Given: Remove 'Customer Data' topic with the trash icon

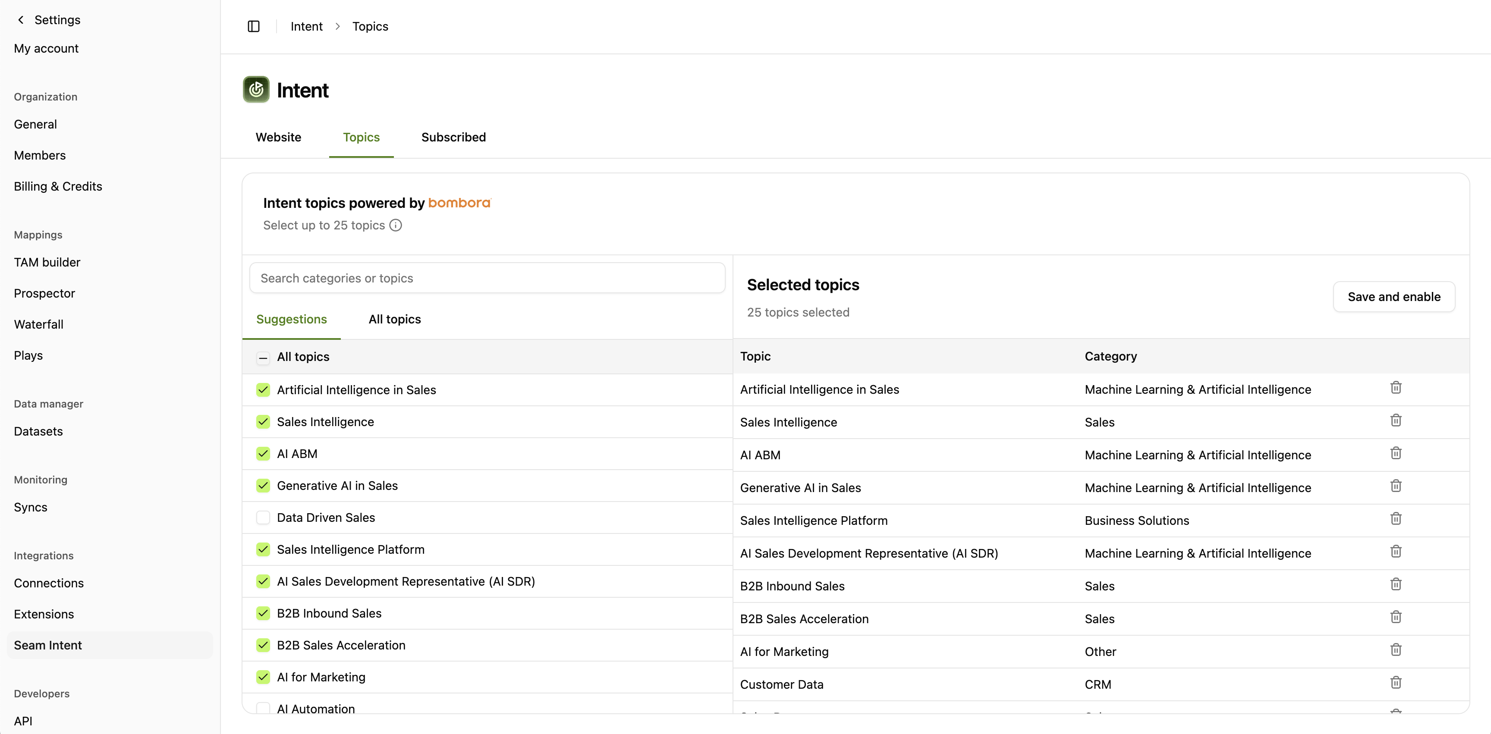Looking at the screenshot, I should tap(1396, 683).
